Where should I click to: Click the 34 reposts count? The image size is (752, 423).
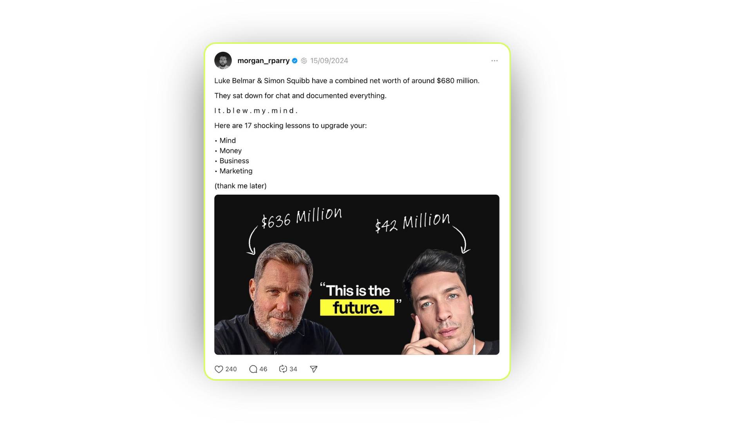click(293, 369)
